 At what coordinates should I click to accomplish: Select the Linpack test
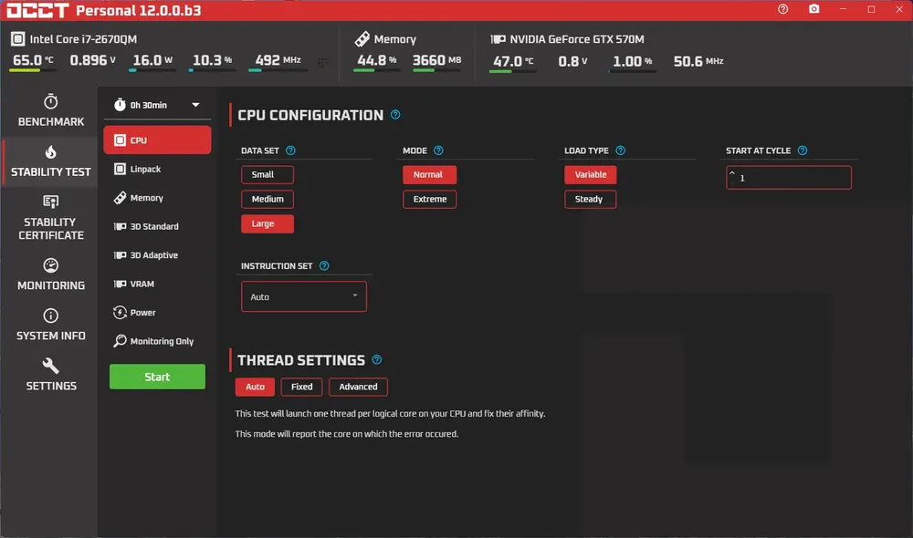click(x=157, y=169)
